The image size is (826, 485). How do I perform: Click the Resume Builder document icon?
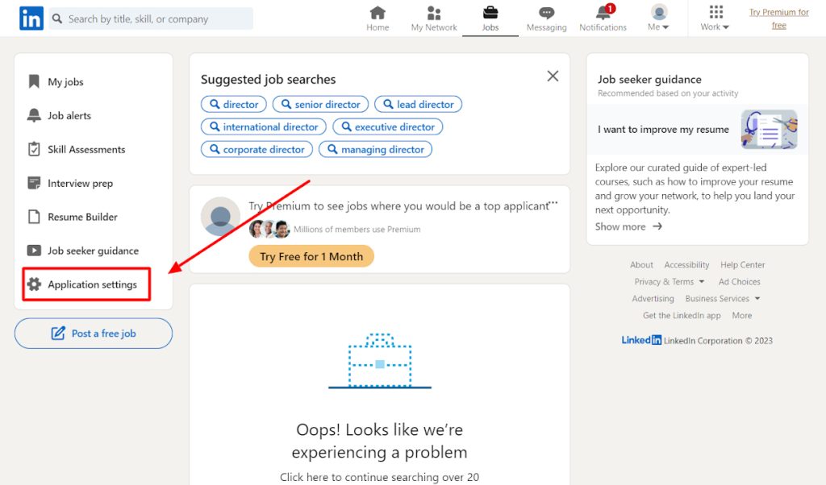tap(34, 217)
